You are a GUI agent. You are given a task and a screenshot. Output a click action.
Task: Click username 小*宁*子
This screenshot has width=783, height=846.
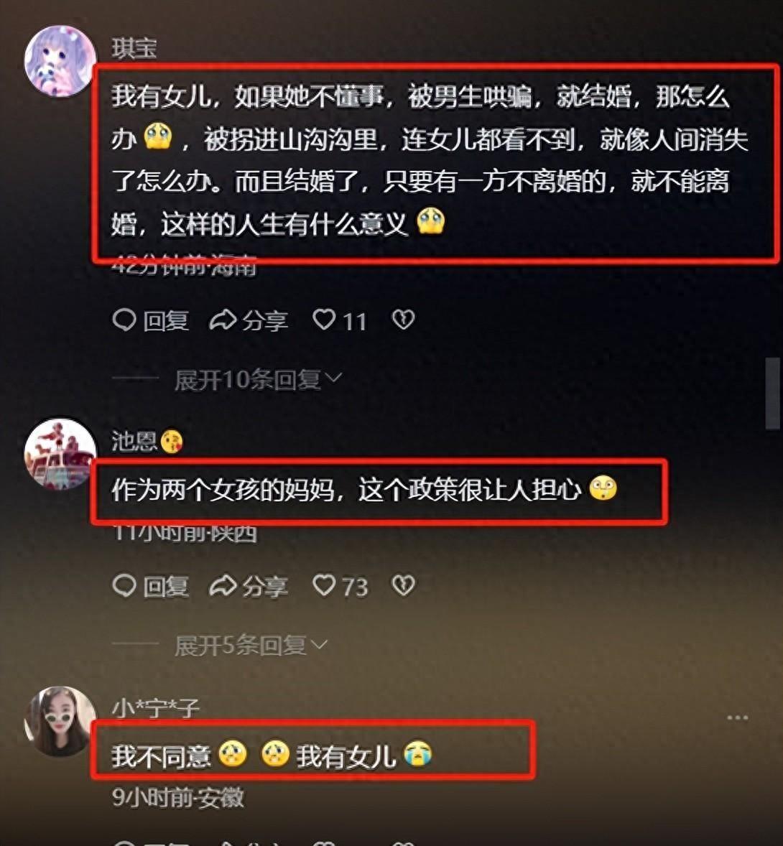click(x=155, y=707)
